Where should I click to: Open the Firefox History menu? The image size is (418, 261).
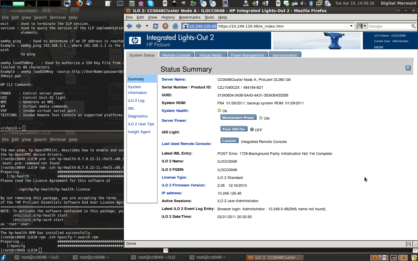click(x=168, y=17)
